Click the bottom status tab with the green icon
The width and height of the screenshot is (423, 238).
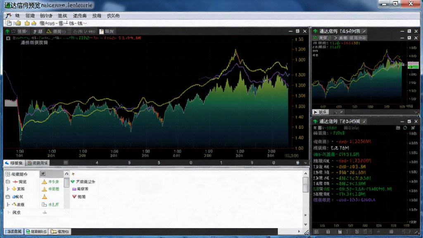(x=36, y=231)
